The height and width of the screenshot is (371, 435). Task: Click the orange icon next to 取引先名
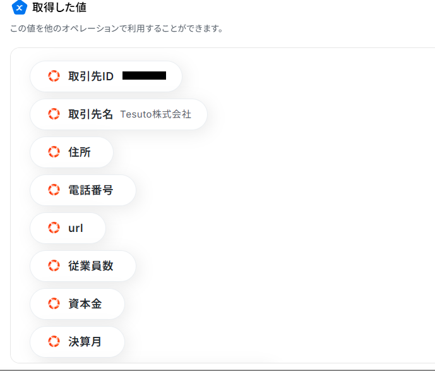[54, 114]
